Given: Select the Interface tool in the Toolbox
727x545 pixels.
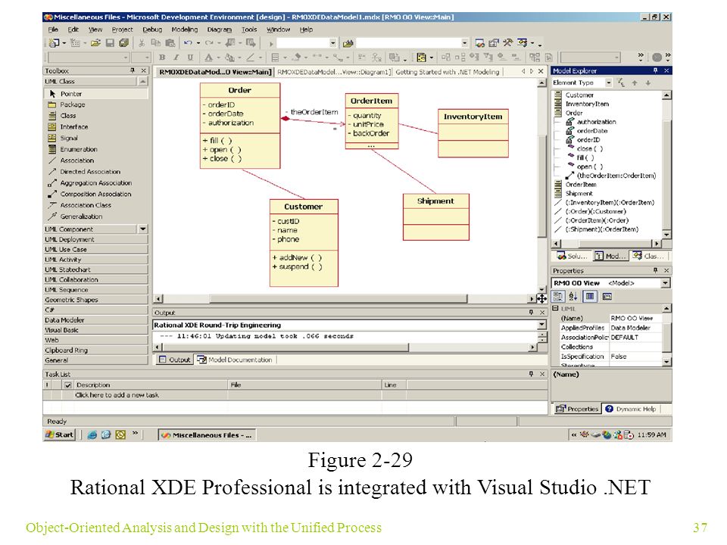Looking at the screenshot, I should 96,127.
